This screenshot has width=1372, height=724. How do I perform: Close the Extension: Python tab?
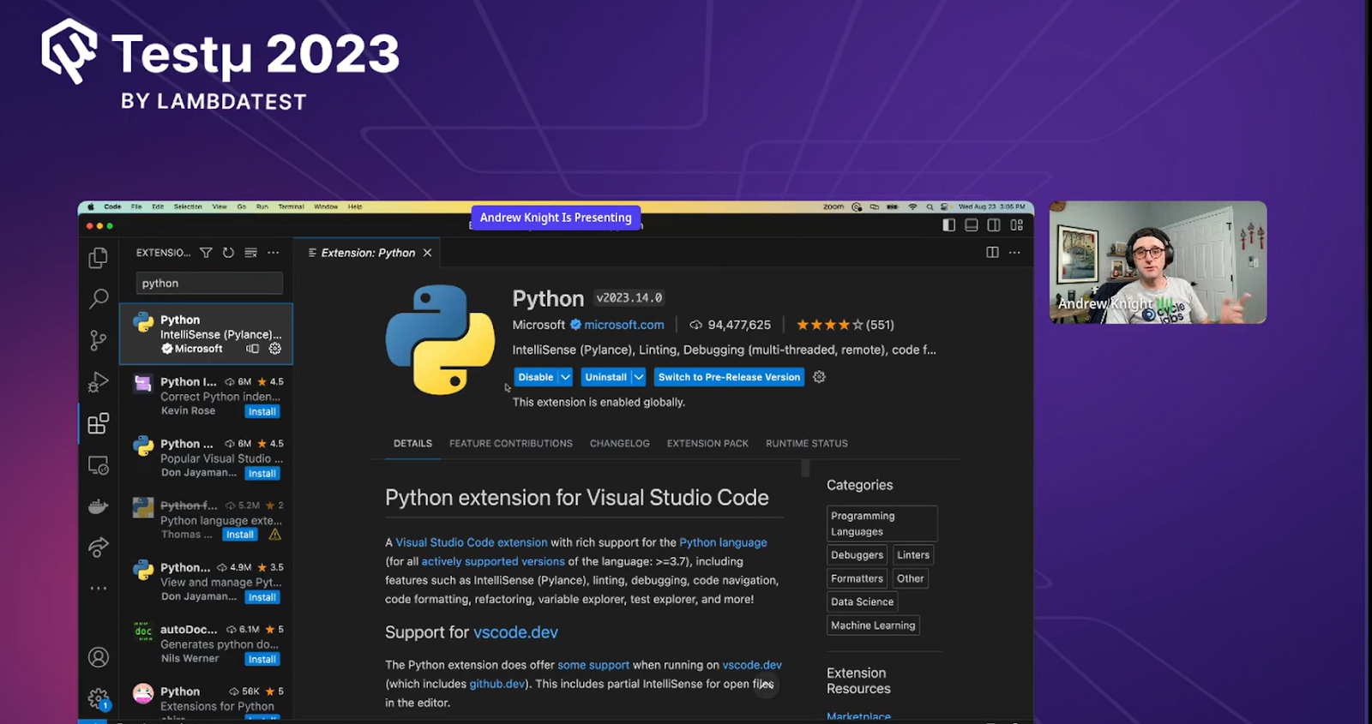click(x=427, y=253)
